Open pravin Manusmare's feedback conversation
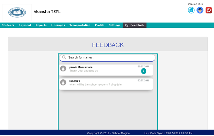Viewport: 214px width, 136px height. pos(106,70)
